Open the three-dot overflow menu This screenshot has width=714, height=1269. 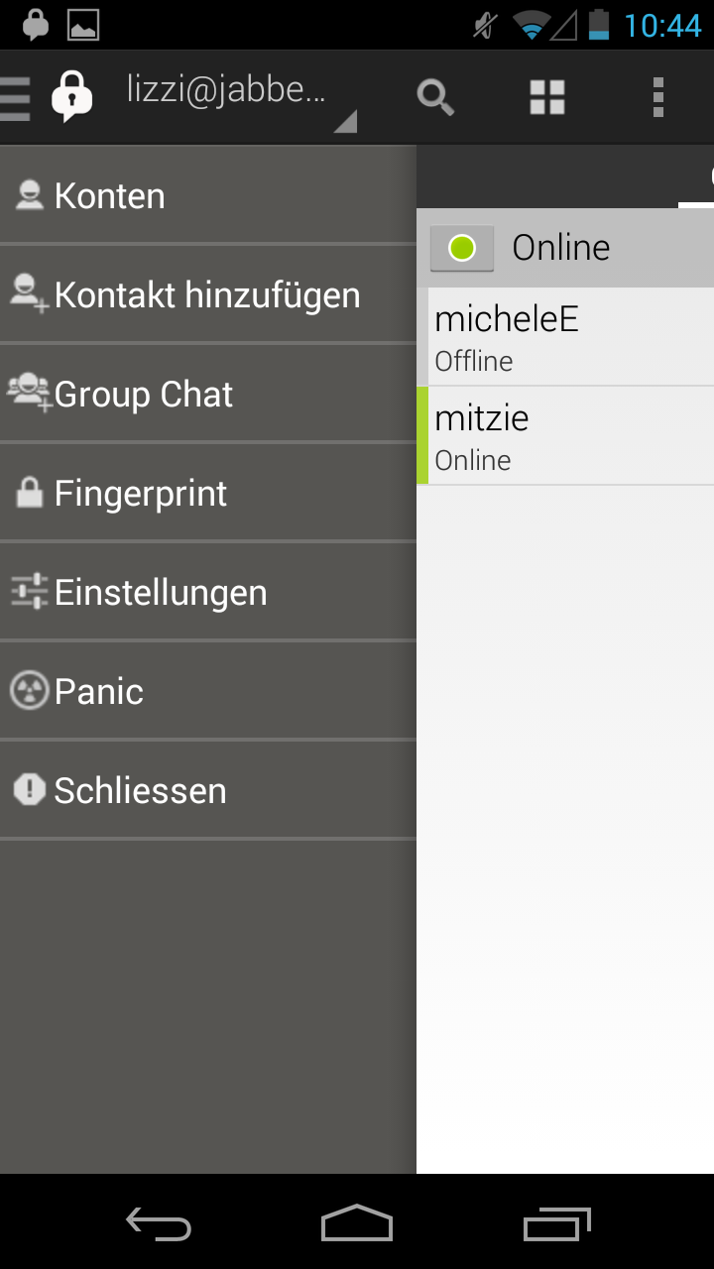pyautogui.click(x=657, y=97)
